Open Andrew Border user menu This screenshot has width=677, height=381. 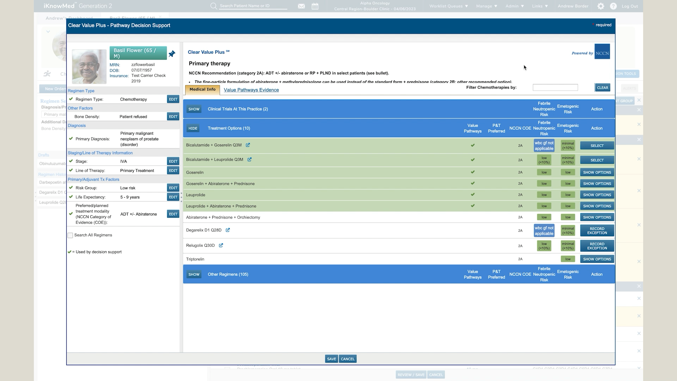[573, 6]
